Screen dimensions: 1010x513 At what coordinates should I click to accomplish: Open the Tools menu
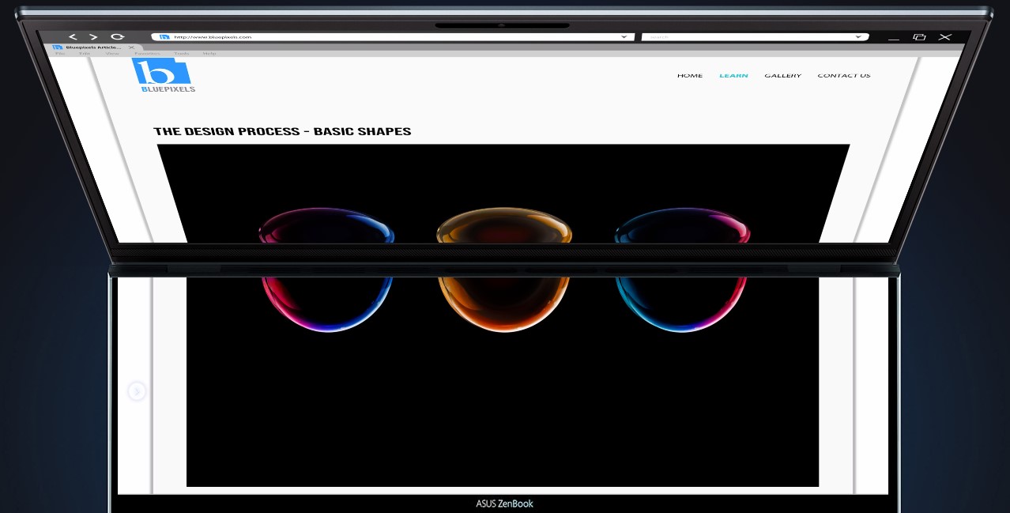click(182, 54)
